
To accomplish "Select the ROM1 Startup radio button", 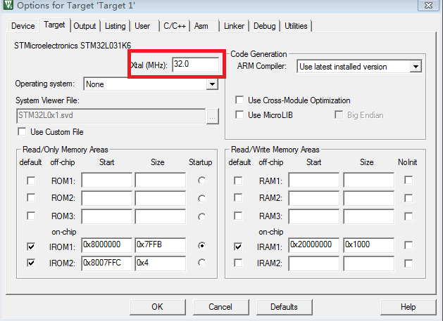I will coord(201,181).
